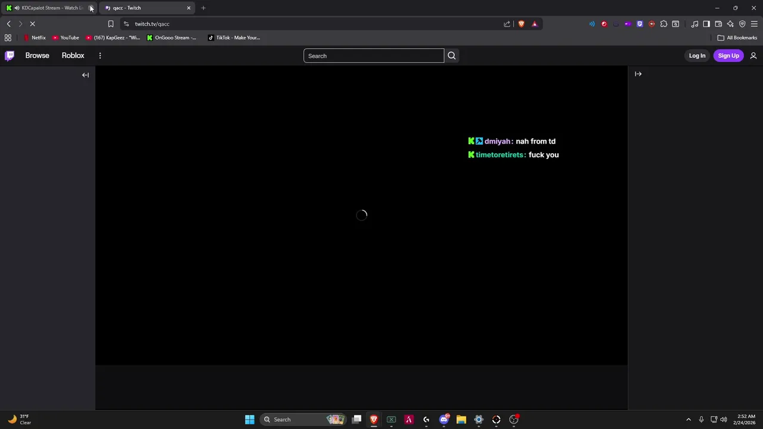Show hidden system tray icons
Image resolution: width=763 pixels, height=429 pixels.
(688, 419)
